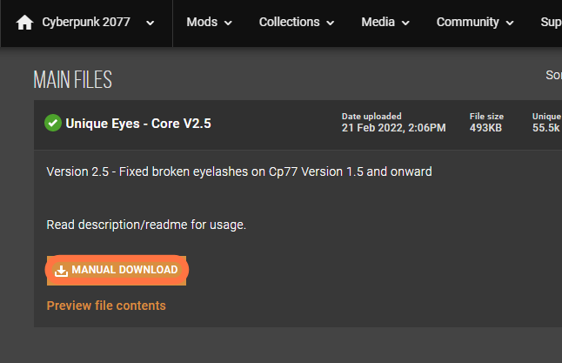Expand the Community menu chevron
This screenshot has height=363, width=562.
[510, 23]
